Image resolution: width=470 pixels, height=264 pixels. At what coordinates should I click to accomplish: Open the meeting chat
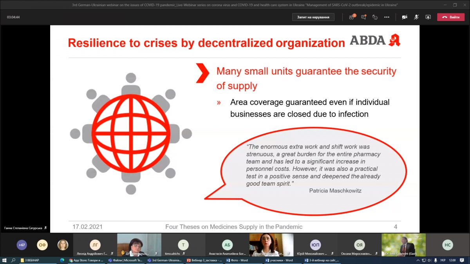(x=363, y=17)
